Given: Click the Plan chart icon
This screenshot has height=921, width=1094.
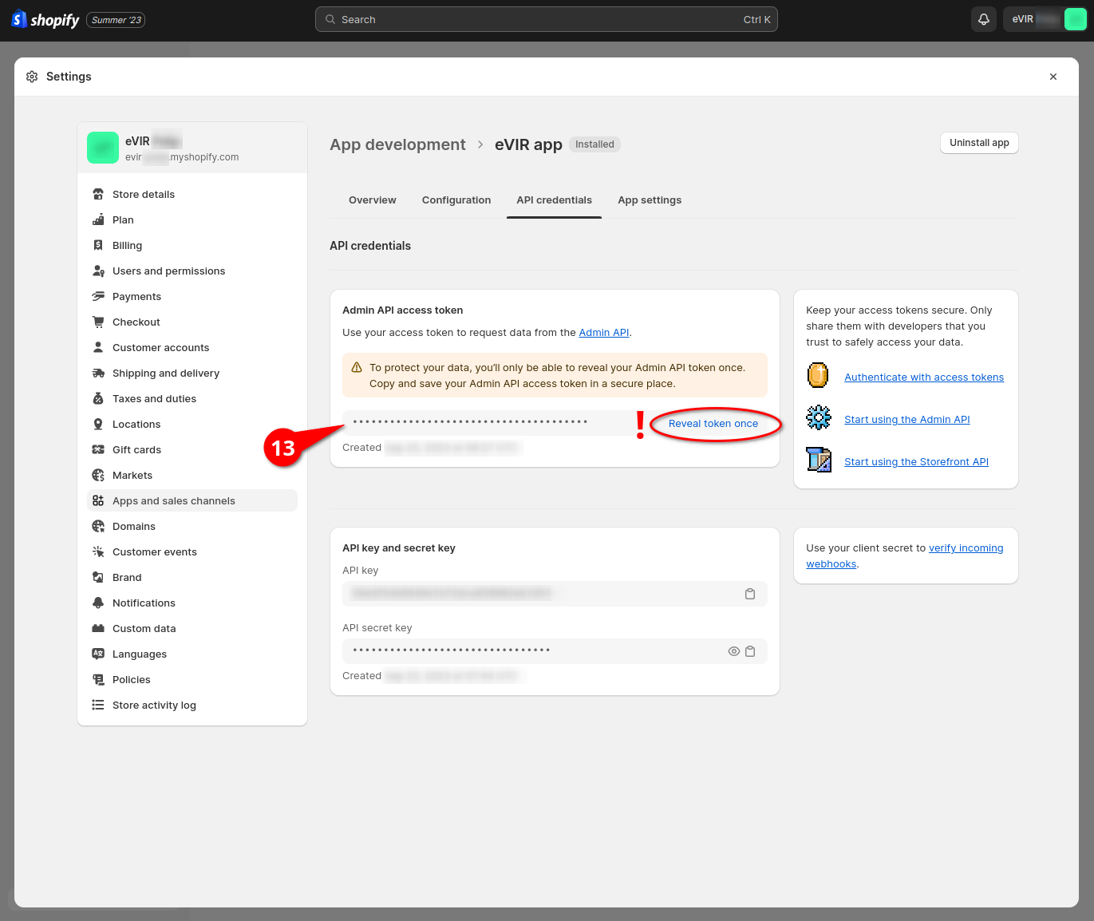Looking at the screenshot, I should tap(98, 219).
